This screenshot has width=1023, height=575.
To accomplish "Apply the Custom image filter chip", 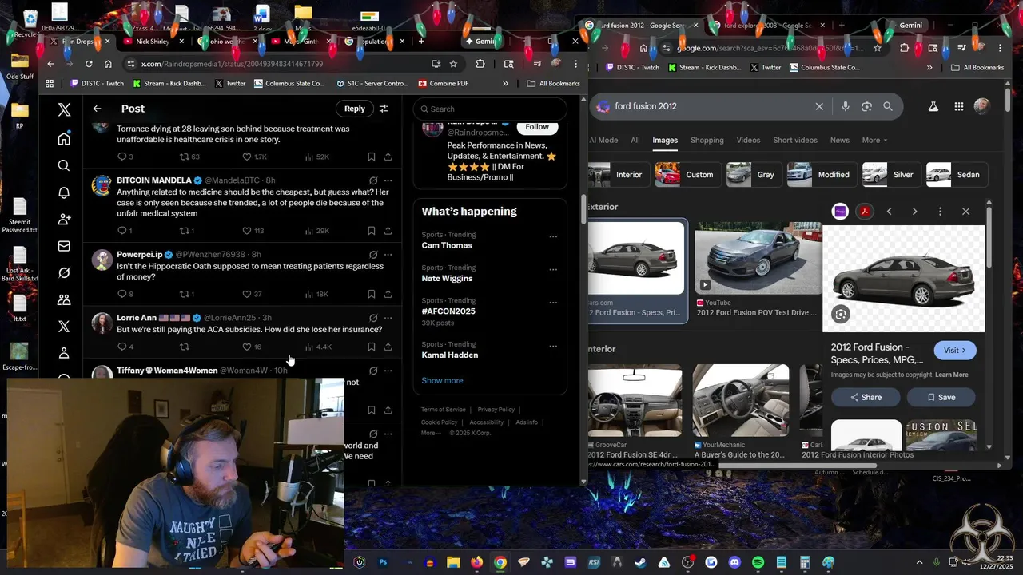I will click(687, 174).
